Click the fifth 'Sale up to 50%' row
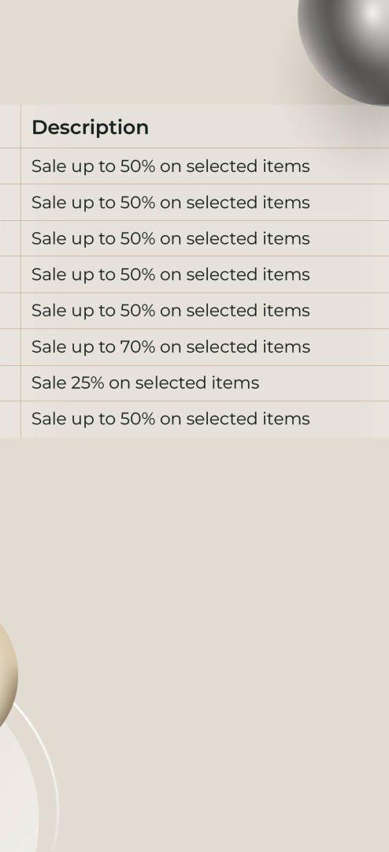The image size is (389, 852). (x=205, y=311)
